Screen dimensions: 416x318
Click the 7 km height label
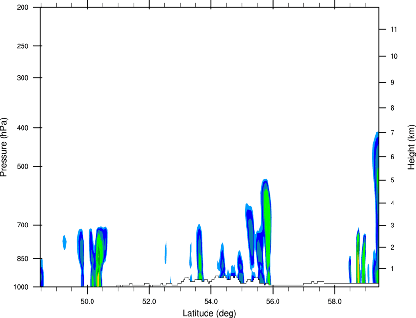393,133
